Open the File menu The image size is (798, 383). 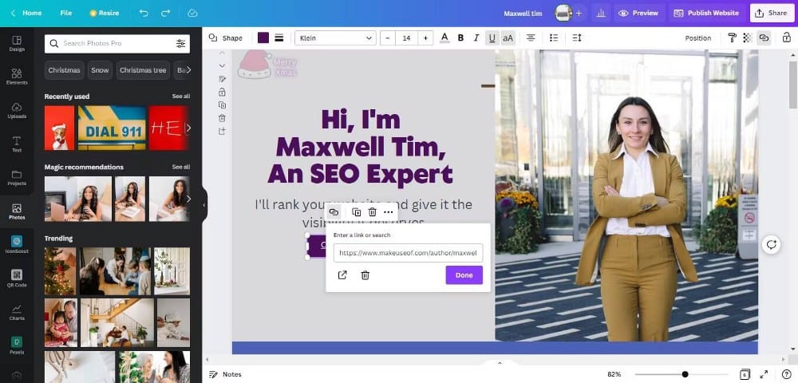pos(66,14)
